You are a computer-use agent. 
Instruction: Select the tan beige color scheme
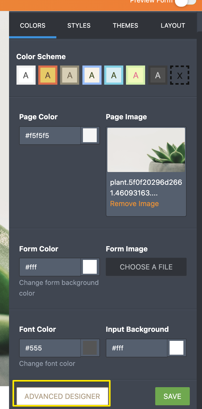point(70,75)
